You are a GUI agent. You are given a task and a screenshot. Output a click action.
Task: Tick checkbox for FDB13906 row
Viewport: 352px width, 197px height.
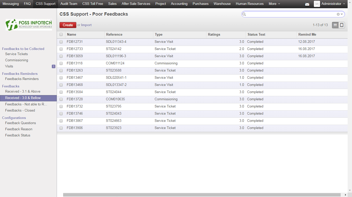coord(61,128)
